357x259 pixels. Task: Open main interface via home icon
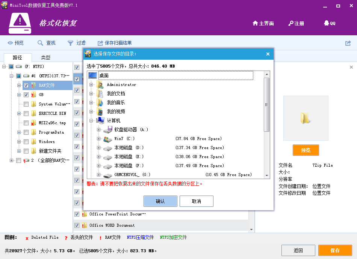255,23
